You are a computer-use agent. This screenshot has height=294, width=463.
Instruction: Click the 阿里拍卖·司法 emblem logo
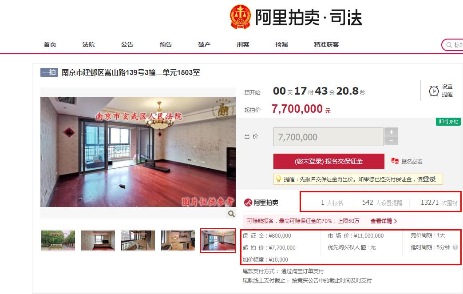(240, 17)
